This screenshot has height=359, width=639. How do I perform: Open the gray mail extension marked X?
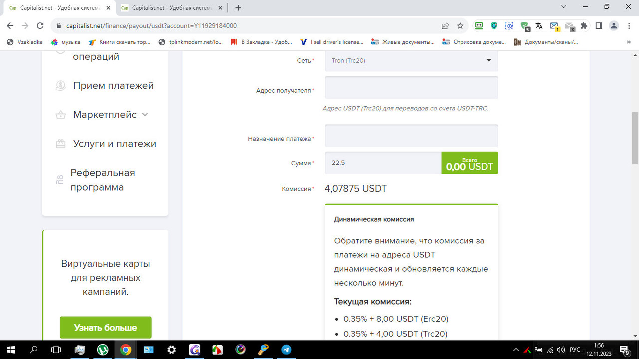click(569, 26)
